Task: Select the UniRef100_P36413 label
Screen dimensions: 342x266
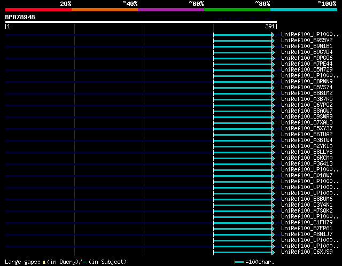Action: pyautogui.click(x=307, y=164)
